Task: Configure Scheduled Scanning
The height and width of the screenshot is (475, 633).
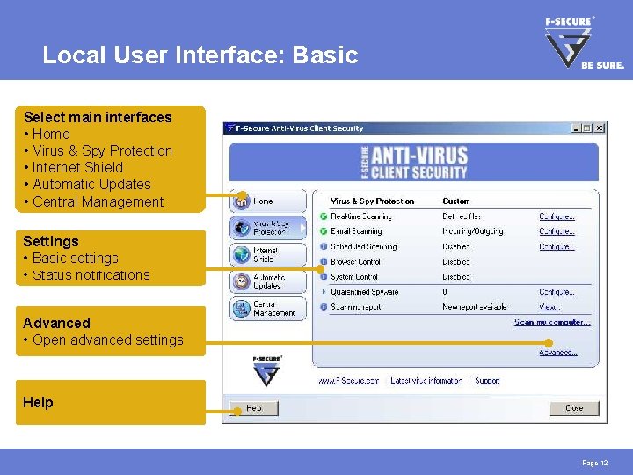Action: pos(557,246)
